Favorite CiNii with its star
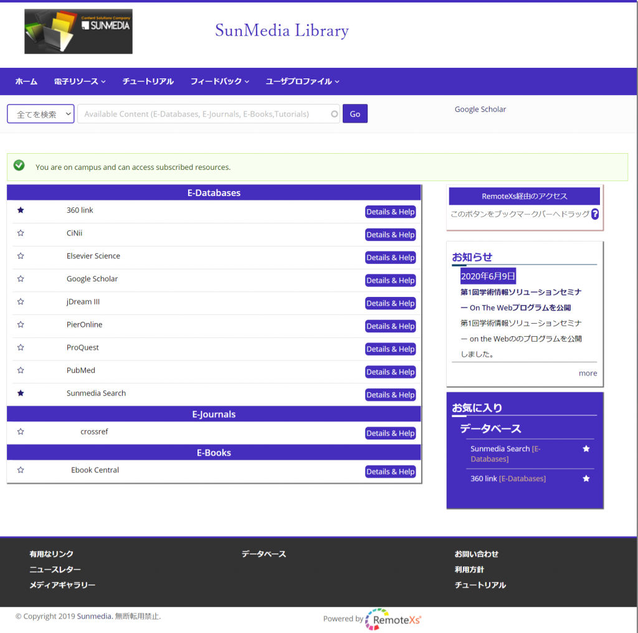The height and width of the screenshot is (633, 638). [x=21, y=233]
